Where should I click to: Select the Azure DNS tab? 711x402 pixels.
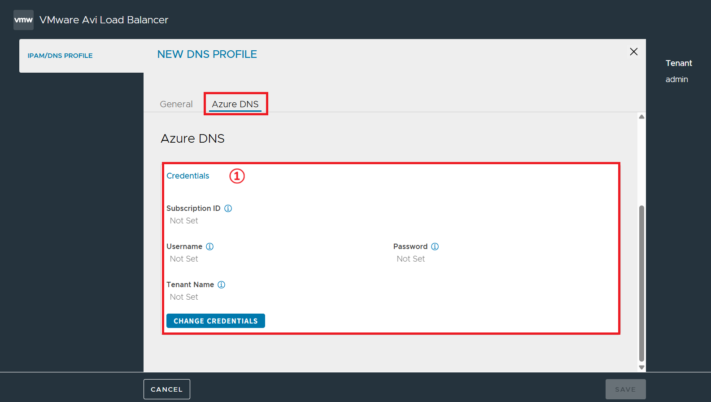tap(235, 104)
